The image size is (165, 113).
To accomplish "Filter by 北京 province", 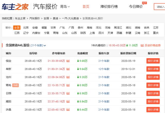I will 26,28.
